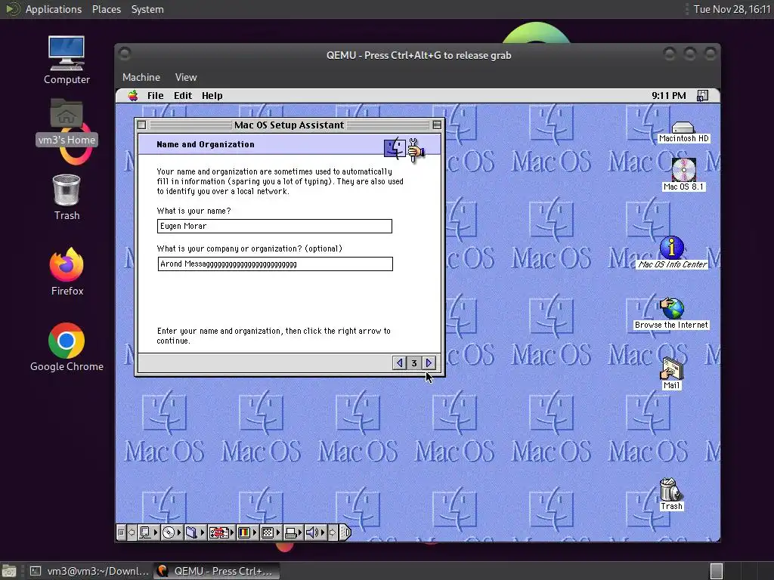This screenshot has height=580, width=774.
Task: Go to next Setup Assistant page
Action: (x=429, y=363)
